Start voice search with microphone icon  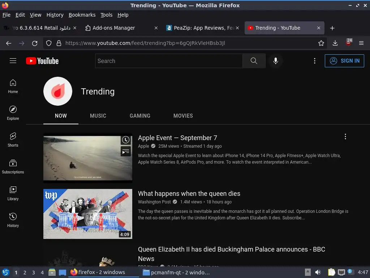pos(275,61)
